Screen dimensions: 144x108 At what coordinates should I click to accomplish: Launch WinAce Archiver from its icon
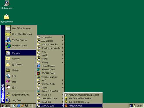coord(8,40)
